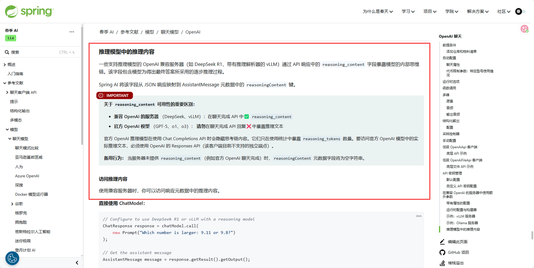
Task: Click the red cross next to 中暴露推理文本
Action: pyautogui.click(x=249, y=126)
